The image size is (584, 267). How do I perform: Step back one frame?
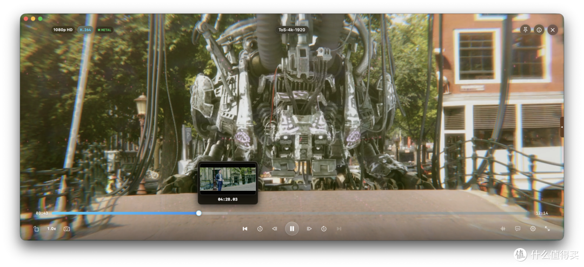click(x=275, y=229)
